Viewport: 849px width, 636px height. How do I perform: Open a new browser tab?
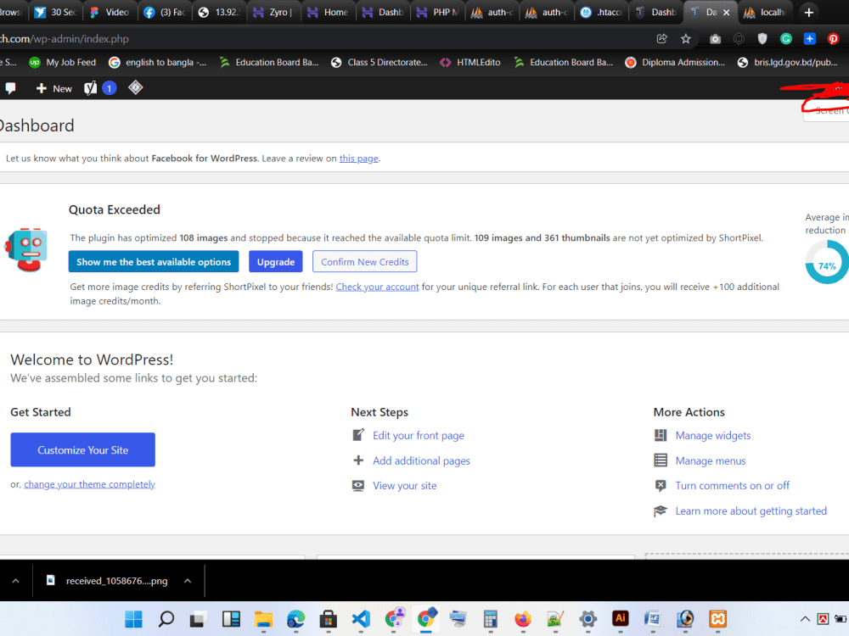[809, 12]
